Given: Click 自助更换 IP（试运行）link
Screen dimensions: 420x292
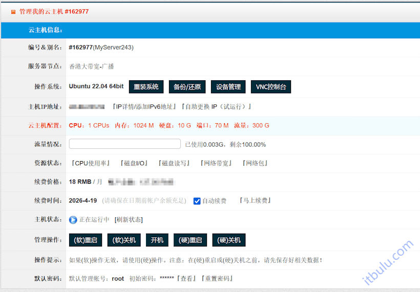Looking at the screenshot, I should point(217,107).
